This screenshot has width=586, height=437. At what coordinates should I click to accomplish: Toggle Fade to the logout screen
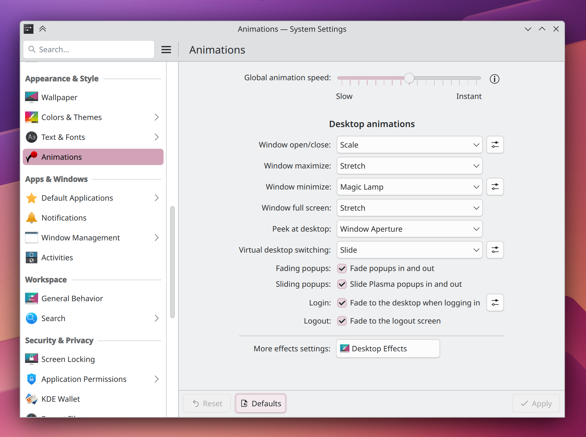(x=342, y=321)
